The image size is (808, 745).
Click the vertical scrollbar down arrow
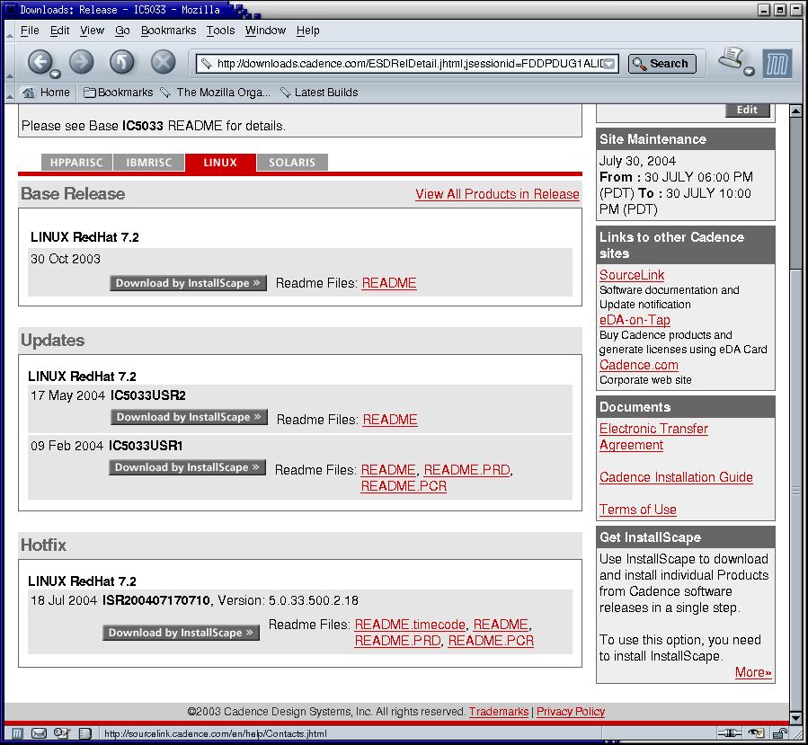pos(795,718)
